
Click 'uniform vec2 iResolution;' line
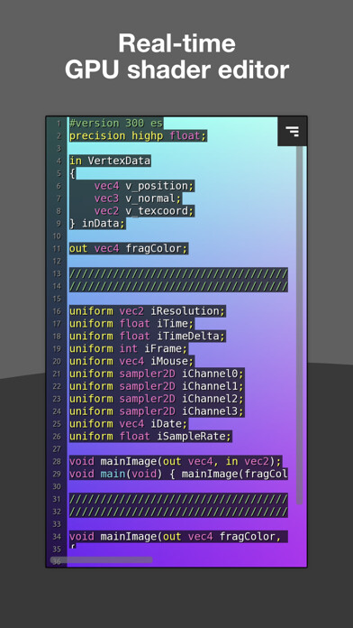point(148,310)
